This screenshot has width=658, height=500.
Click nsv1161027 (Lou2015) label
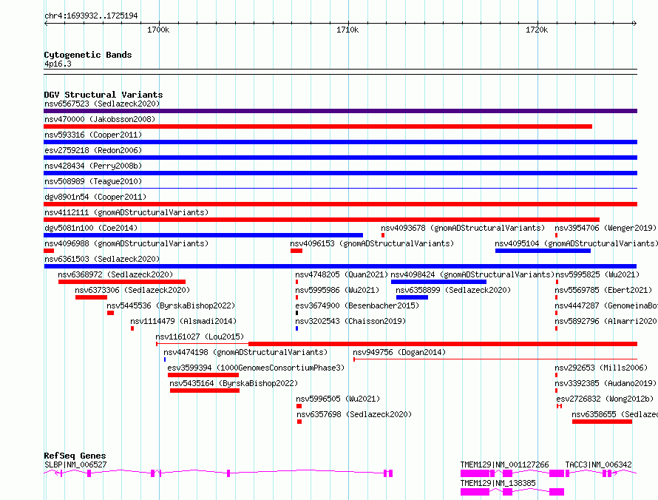tap(200, 337)
